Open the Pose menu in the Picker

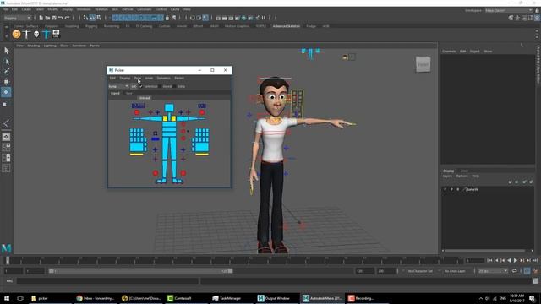coord(137,78)
